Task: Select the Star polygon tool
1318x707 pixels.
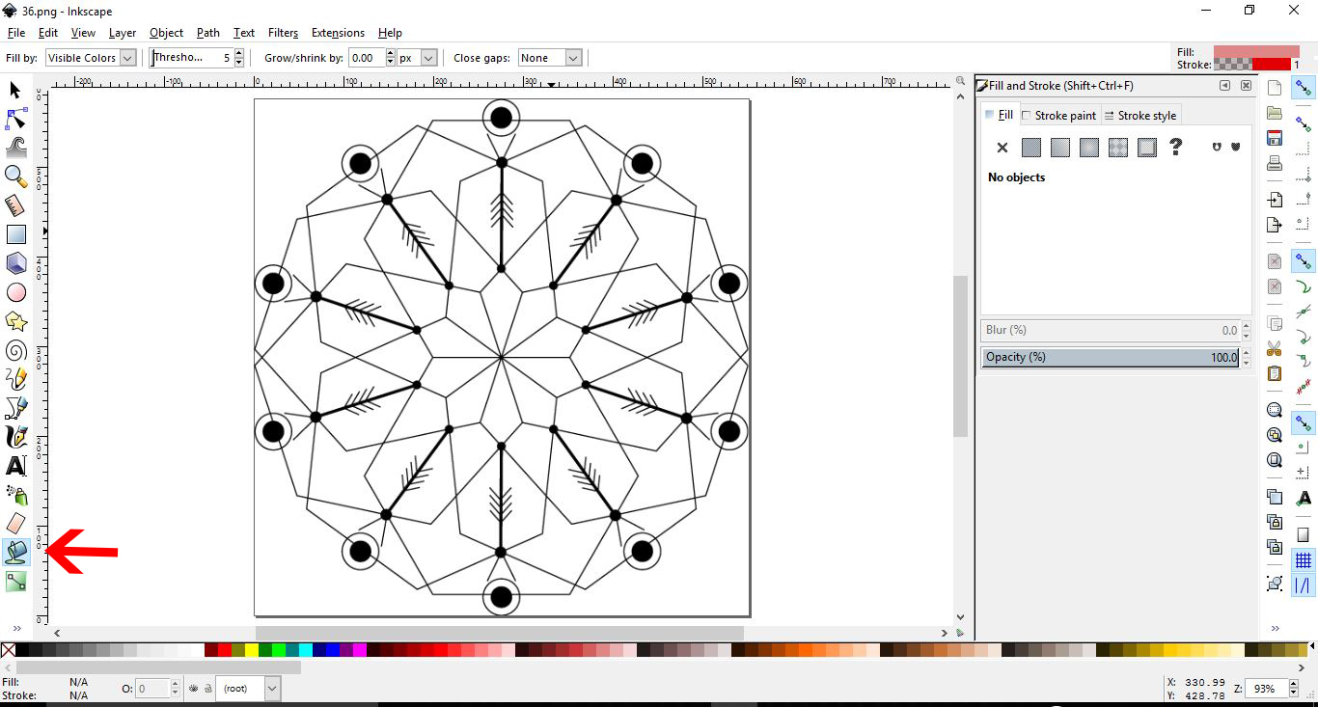Action: tap(15, 321)
